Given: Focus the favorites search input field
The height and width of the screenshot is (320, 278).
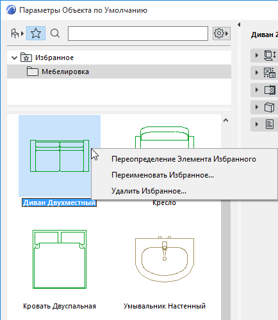Looking at the screenshot, I should tap(138, 33).
